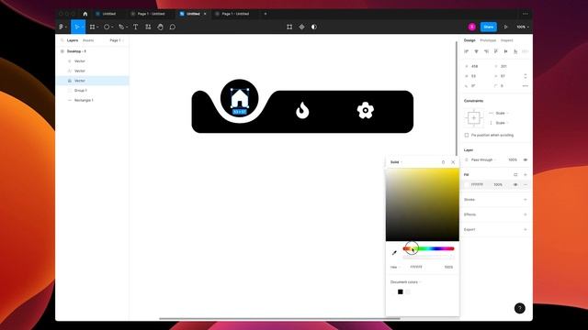Click the home icon on canvas
This screenshot has height=330, width=588.
click(240, 99)
